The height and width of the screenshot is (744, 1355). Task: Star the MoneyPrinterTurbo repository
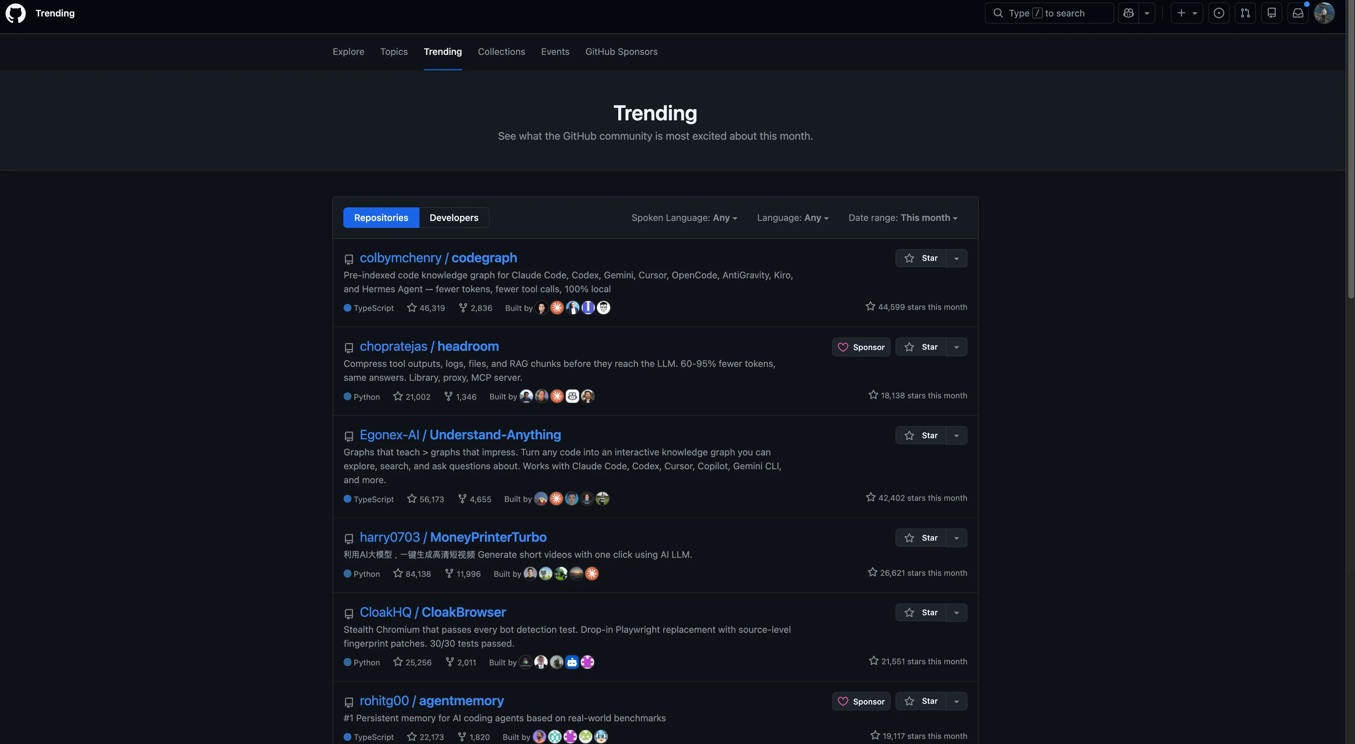tap(921, 538)
